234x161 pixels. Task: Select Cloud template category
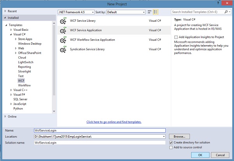(22, 58)
